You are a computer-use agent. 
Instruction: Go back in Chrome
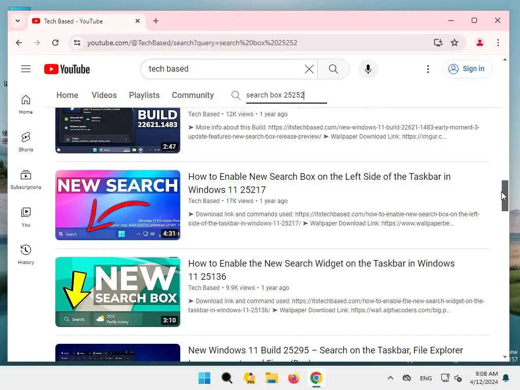coord(19,43)
